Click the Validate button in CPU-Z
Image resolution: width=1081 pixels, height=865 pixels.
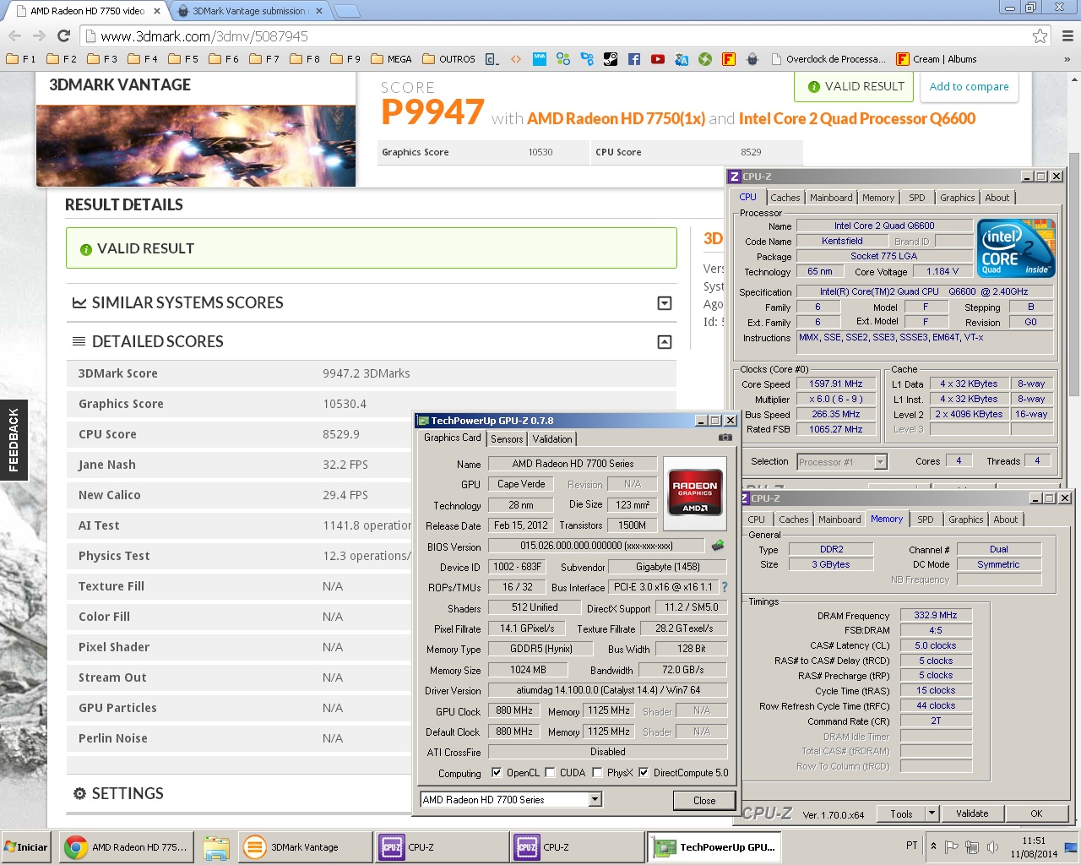coord(972,813)
